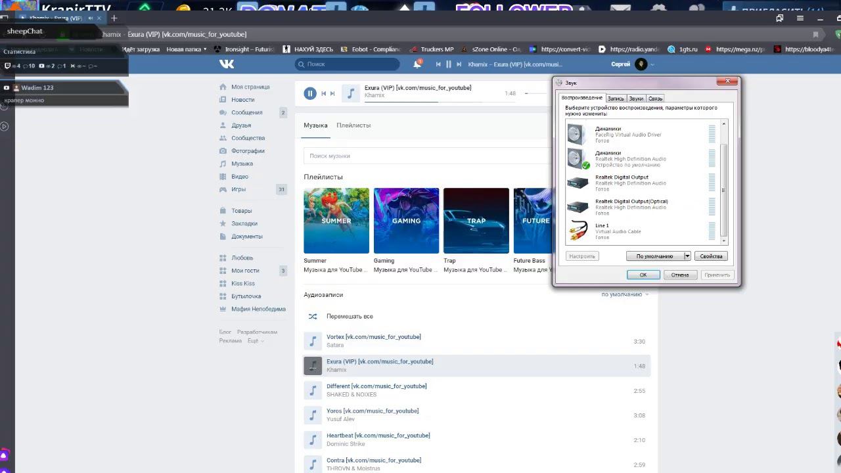This screenshot has height=473, width=841.
Task: Open Друзья friends icon
Action: click(x=223, y=125)
